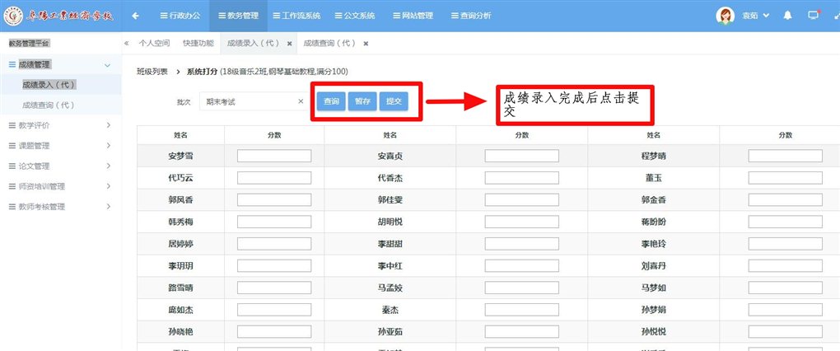Open the notification bell icon
The image size is (840, 351).
(x=787, y=16)
